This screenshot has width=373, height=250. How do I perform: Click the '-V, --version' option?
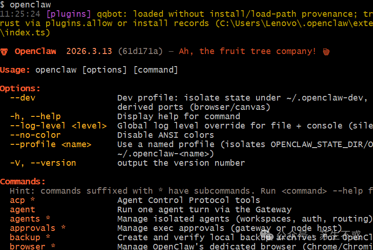(43, 163)
